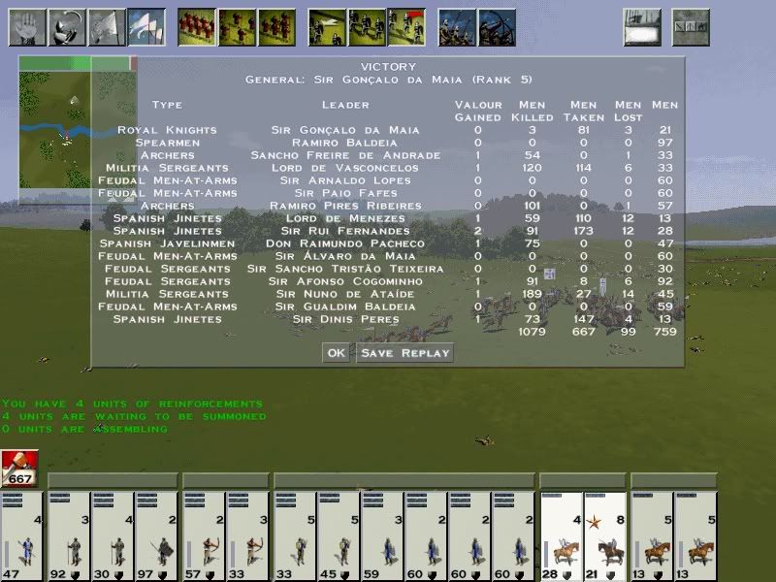
Task: Click leader Lord de Vasconcelos
Action: (345, 168)
